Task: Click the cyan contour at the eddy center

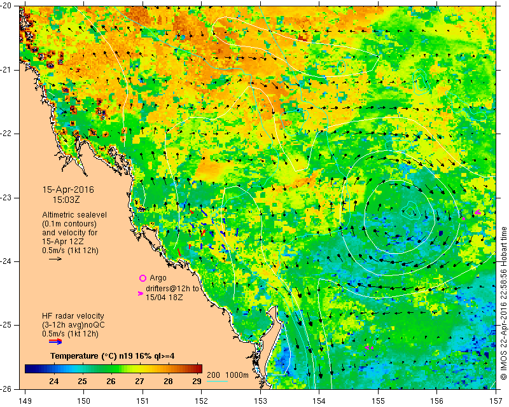Action: pos(410,210)
